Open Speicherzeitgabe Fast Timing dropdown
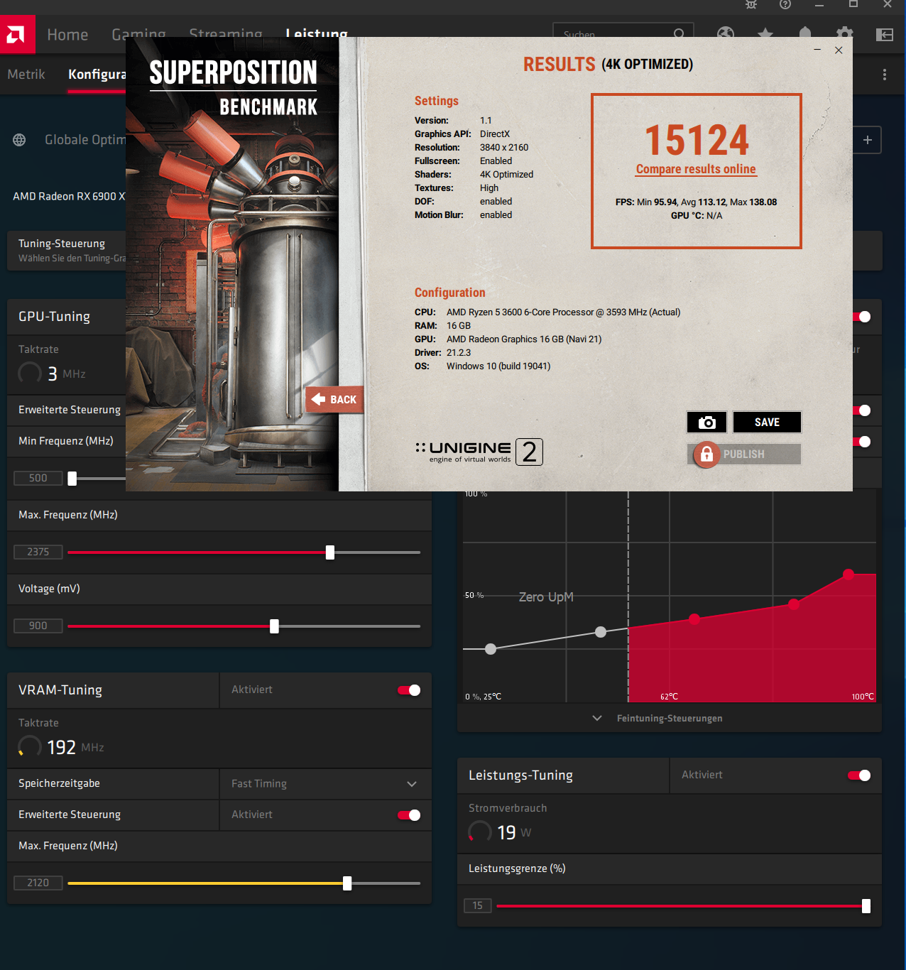This screenshot has height=970, width=906. pyautogui.click(x=325, y=784)
